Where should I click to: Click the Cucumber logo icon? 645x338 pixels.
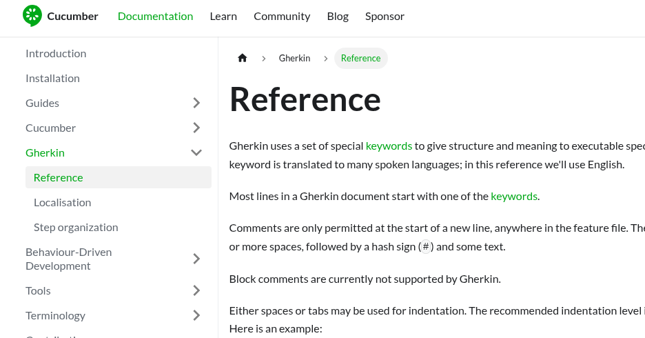[x=32, y=16]
